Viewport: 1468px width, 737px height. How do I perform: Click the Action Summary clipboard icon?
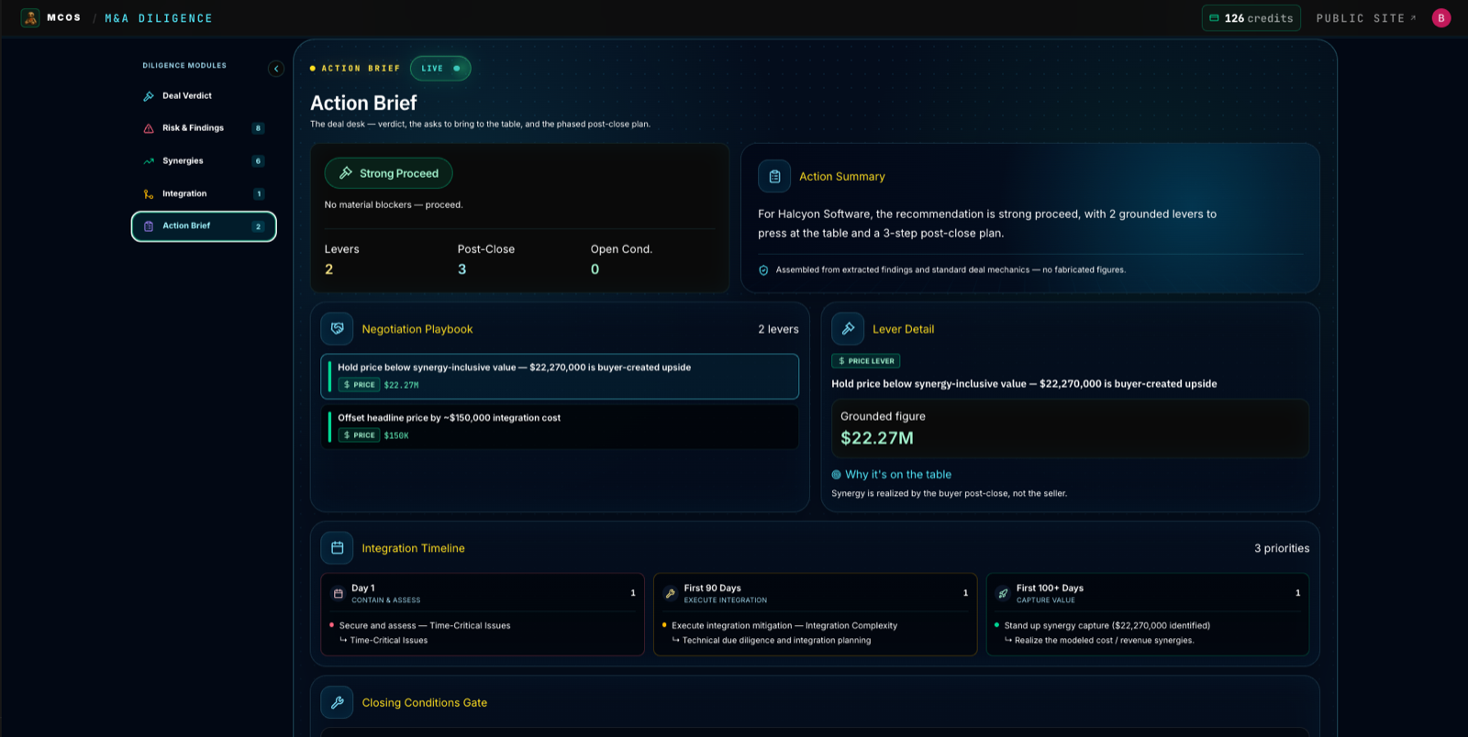point(774,177)
